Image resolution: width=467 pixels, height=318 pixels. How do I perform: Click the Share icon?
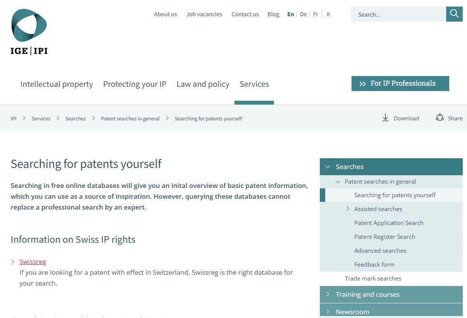click(x=440, y=118)
